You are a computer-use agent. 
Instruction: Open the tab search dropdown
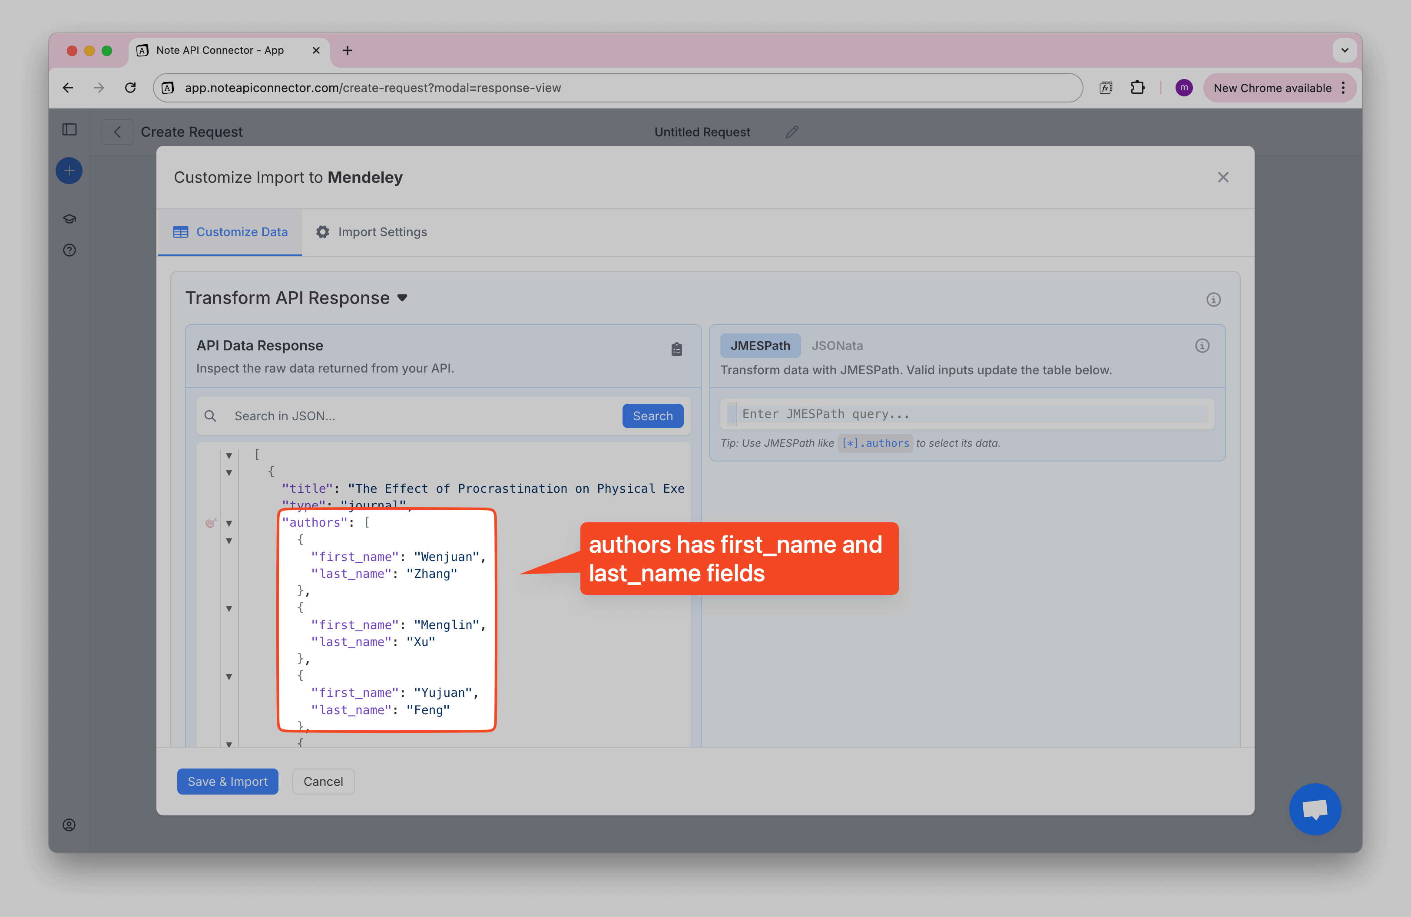point(1345,51)
